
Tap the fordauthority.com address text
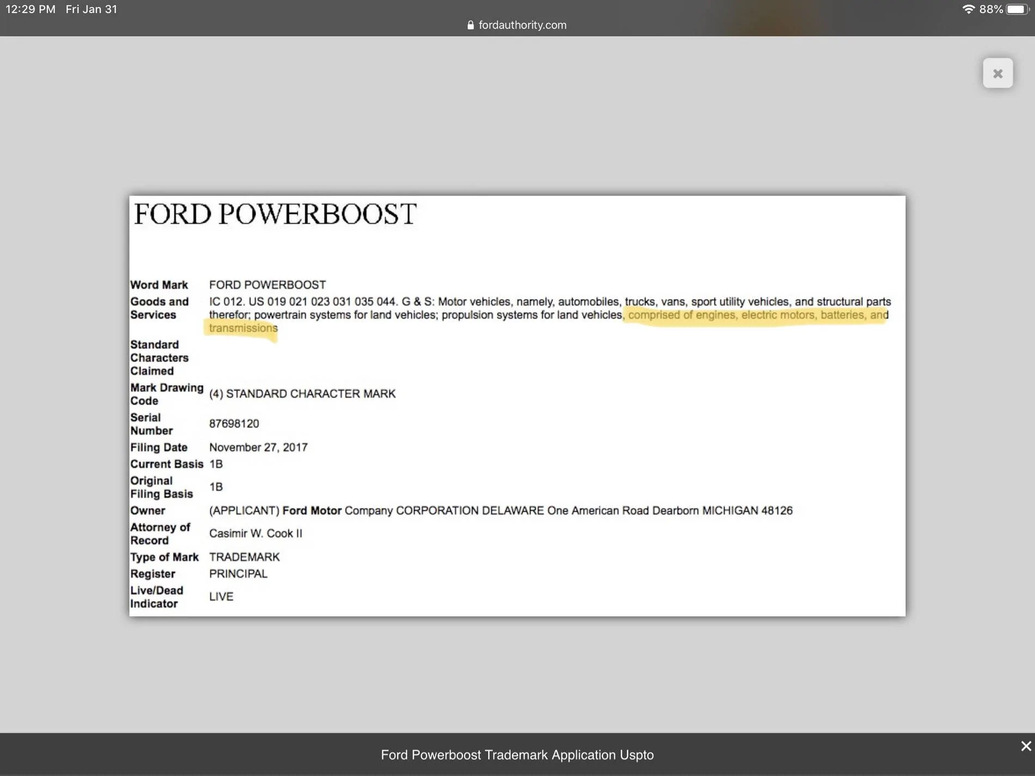tap(522, 25)
